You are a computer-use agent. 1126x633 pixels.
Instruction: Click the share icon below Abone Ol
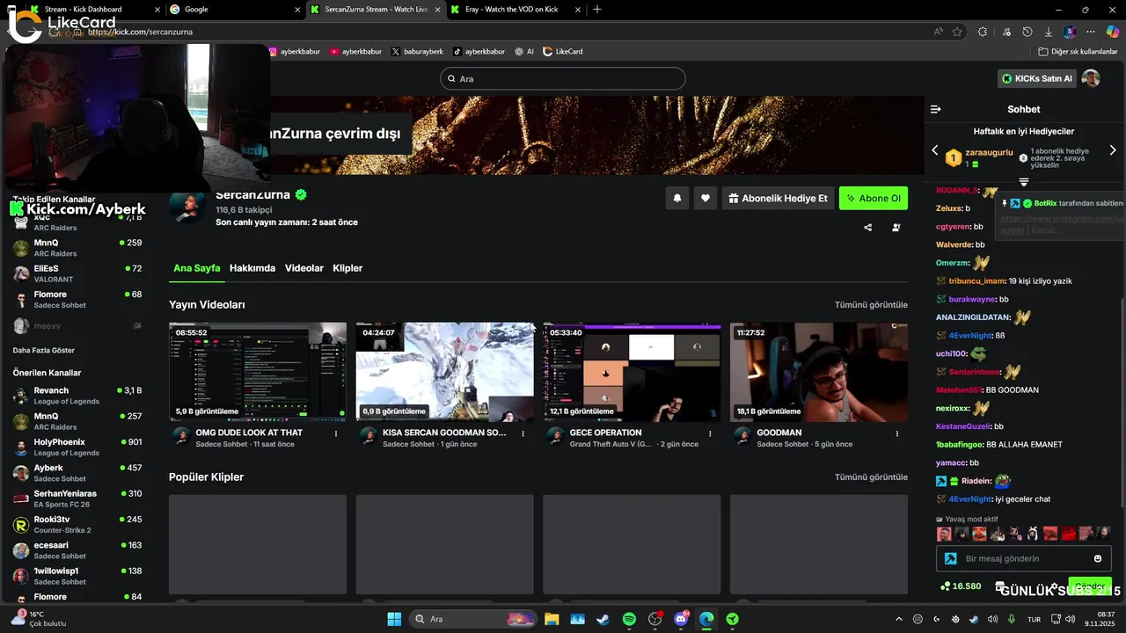coord(867,228)
